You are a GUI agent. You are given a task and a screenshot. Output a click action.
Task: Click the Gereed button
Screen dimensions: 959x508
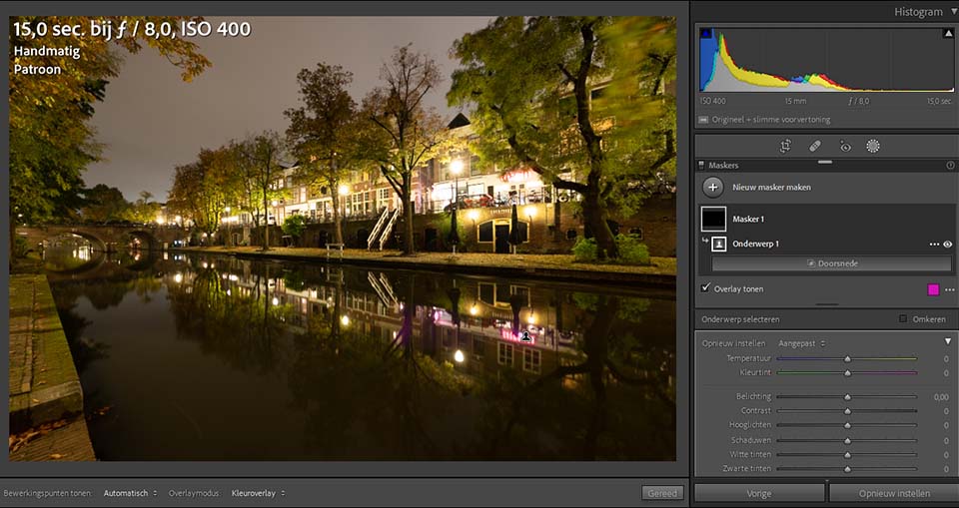662,493
